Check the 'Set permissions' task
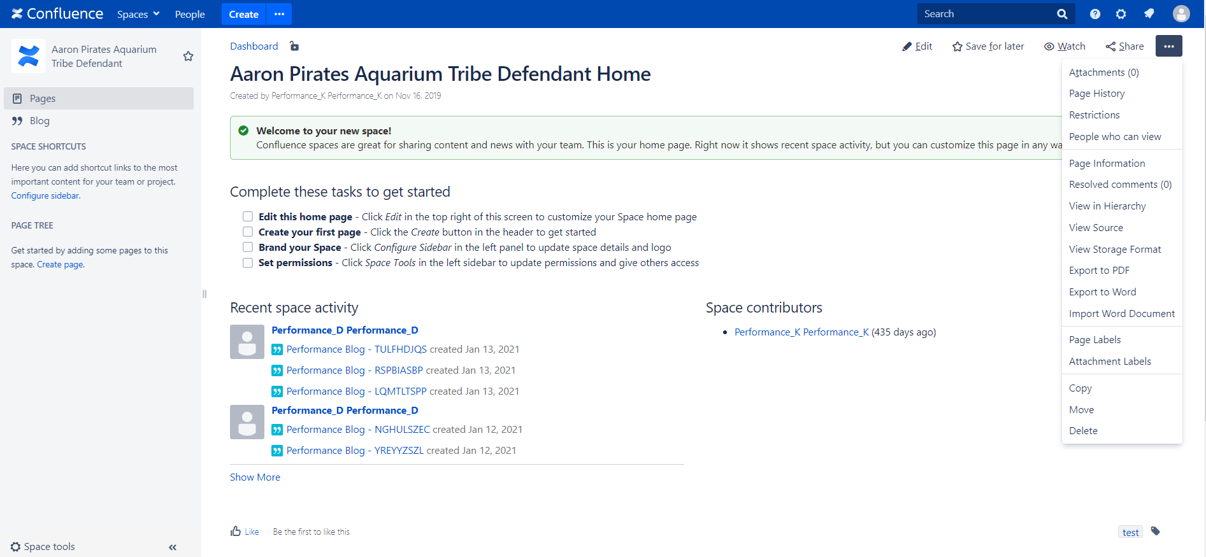The width and height of the screenshot is (1206, 557). coord(248,262)
